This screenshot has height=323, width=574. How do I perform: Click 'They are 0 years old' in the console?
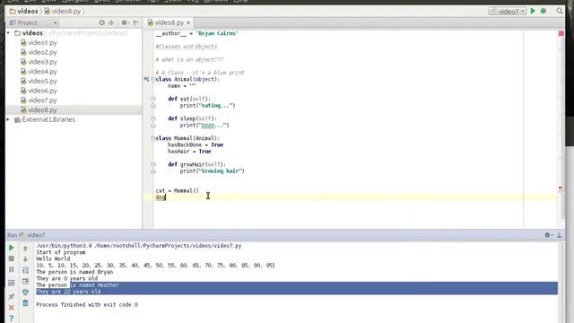(x=67, y=279)
